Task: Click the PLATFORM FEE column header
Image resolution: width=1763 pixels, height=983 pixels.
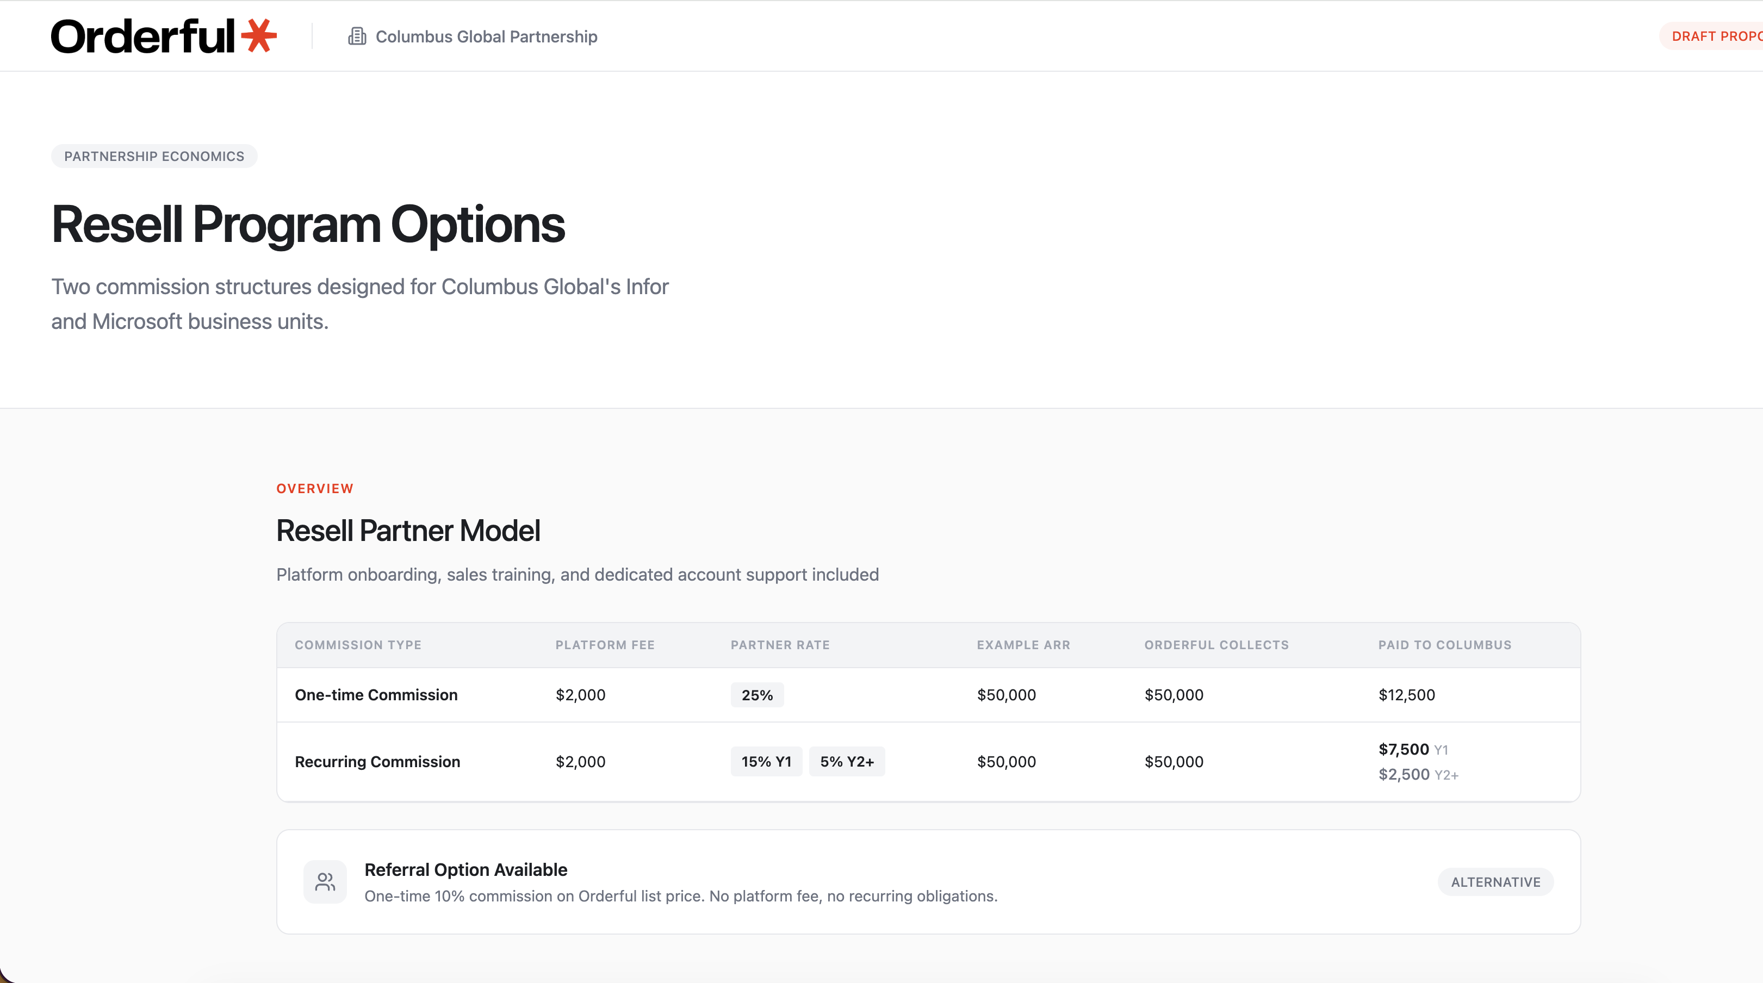Action: click(605, 645)
